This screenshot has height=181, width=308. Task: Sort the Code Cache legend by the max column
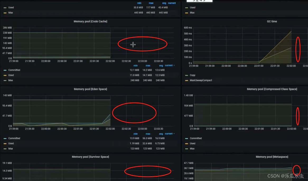tap(148, 66)
